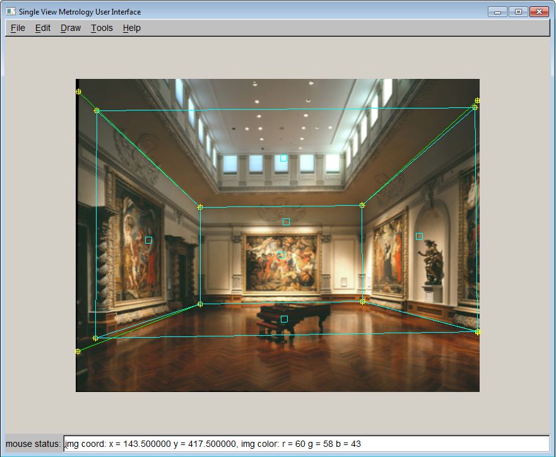The width and height of the screenshot is (556, 457).
Task: Open the Edit menu
Action: pyautogui.click(x=43, y=28)
